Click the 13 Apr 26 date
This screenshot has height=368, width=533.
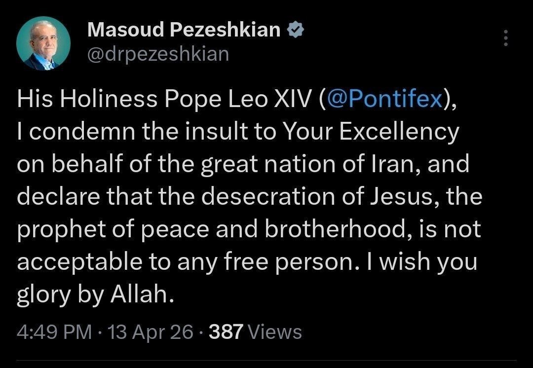[x=152, y=332]
